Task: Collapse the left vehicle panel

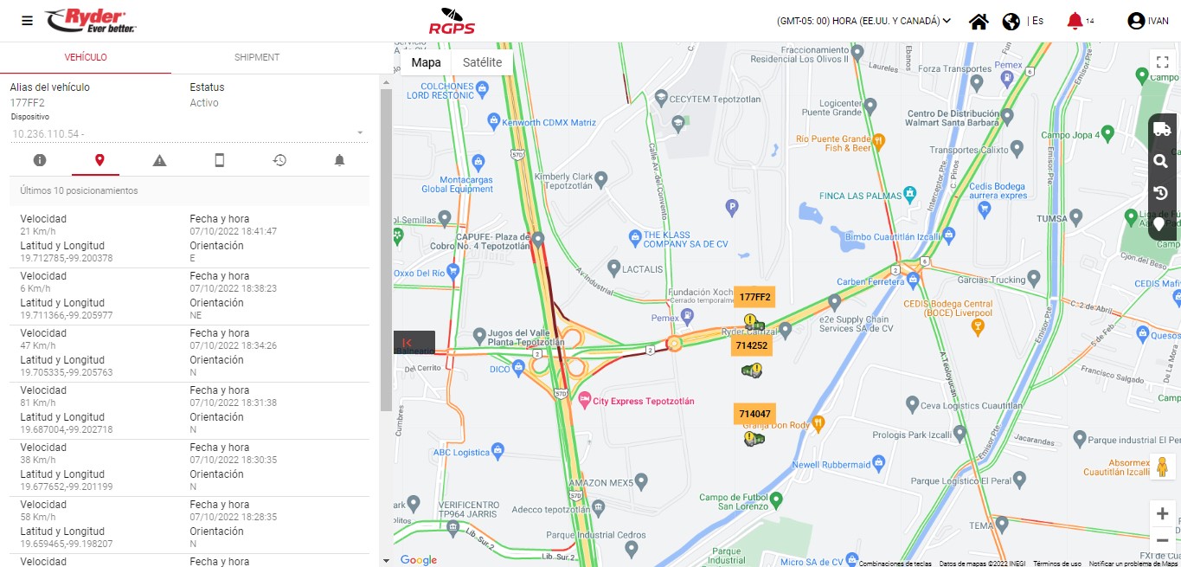Action: (x=407, y=343)
